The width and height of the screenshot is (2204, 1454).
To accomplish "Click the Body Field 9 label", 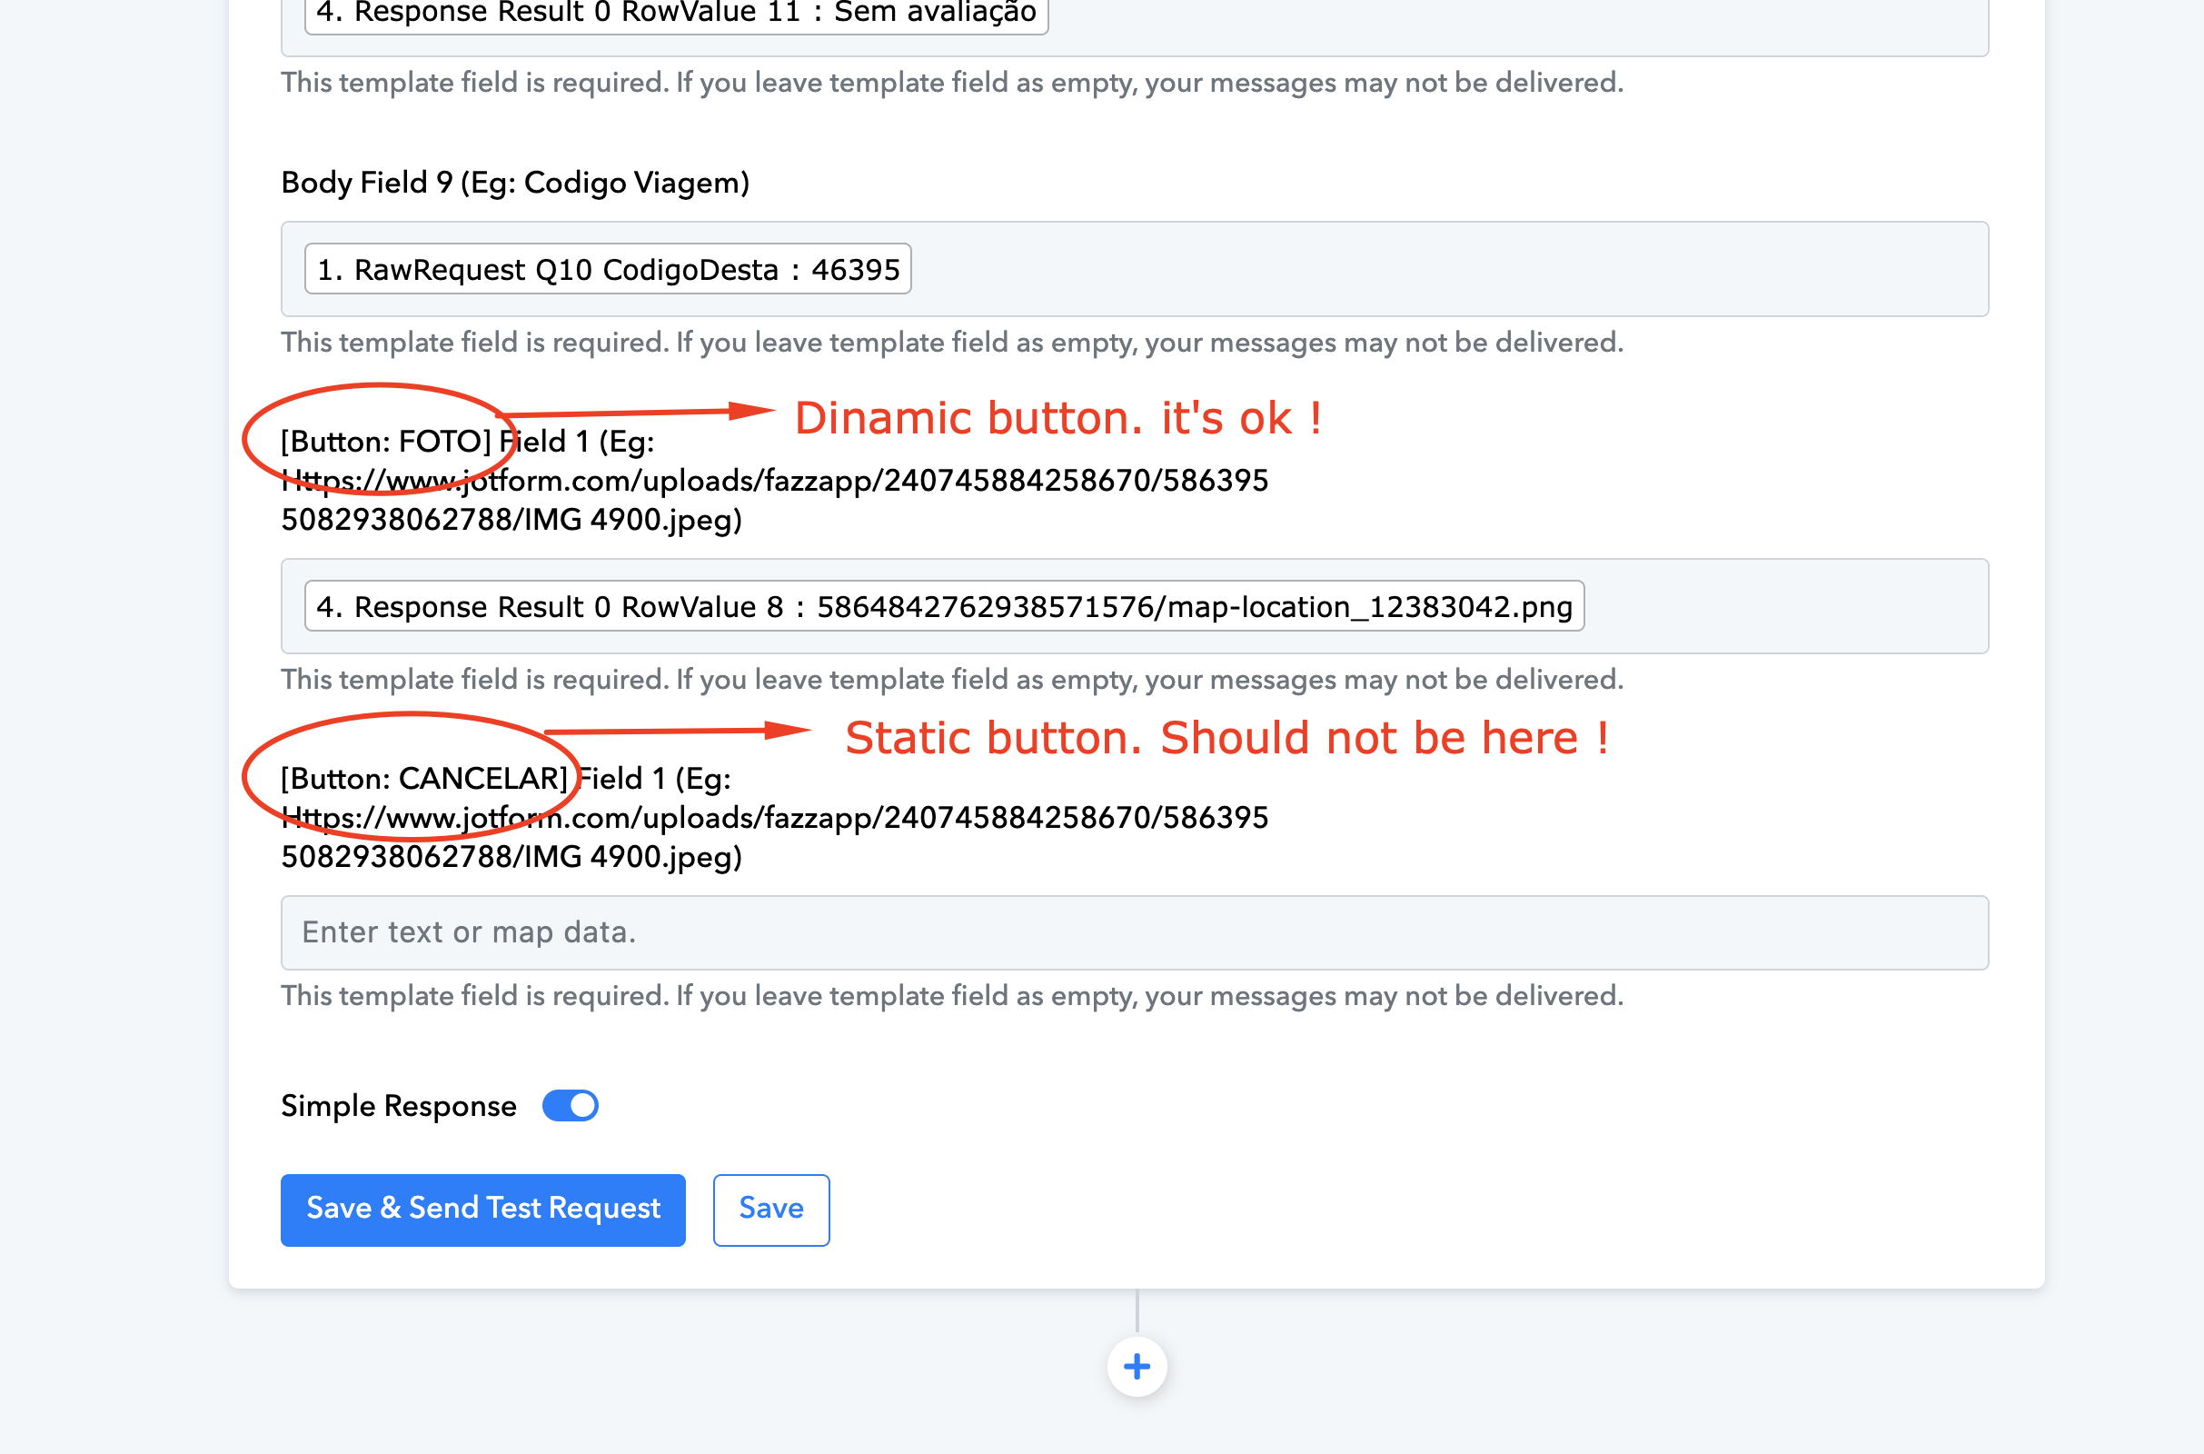I will pyautogui.click(x=515, y=183).
